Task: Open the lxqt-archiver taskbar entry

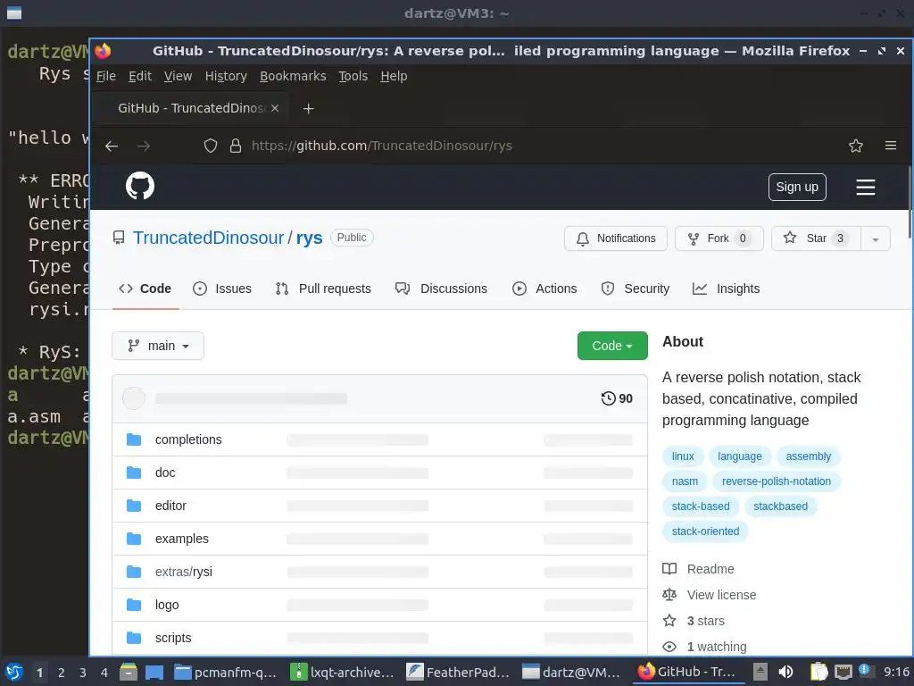Action: point(342,673)
